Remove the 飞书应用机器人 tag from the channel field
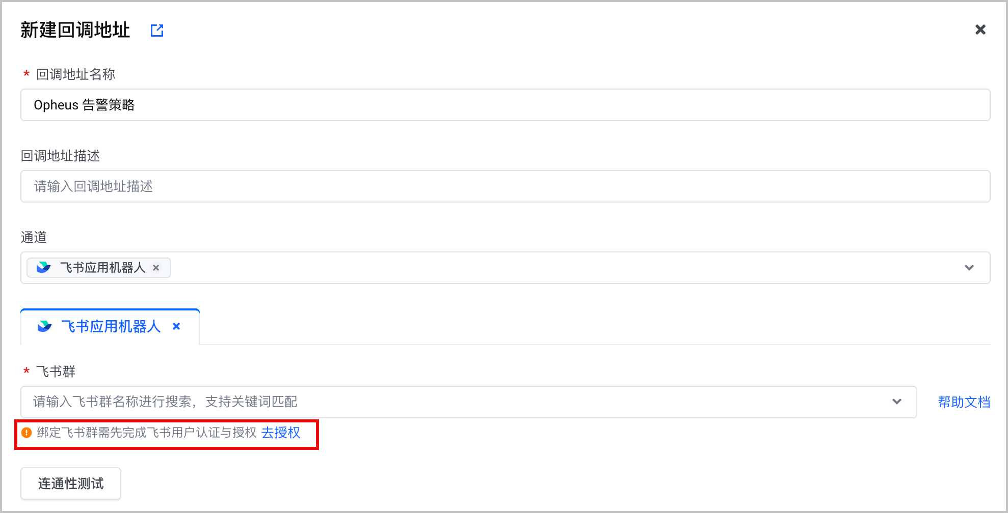 coord(156,268)
